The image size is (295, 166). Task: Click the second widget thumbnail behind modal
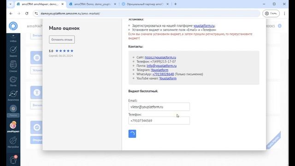(x=36, y=92)
